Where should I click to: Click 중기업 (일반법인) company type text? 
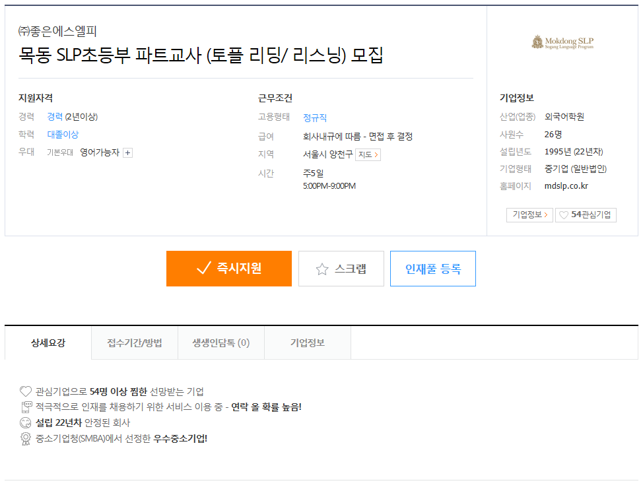pos(576,169)
